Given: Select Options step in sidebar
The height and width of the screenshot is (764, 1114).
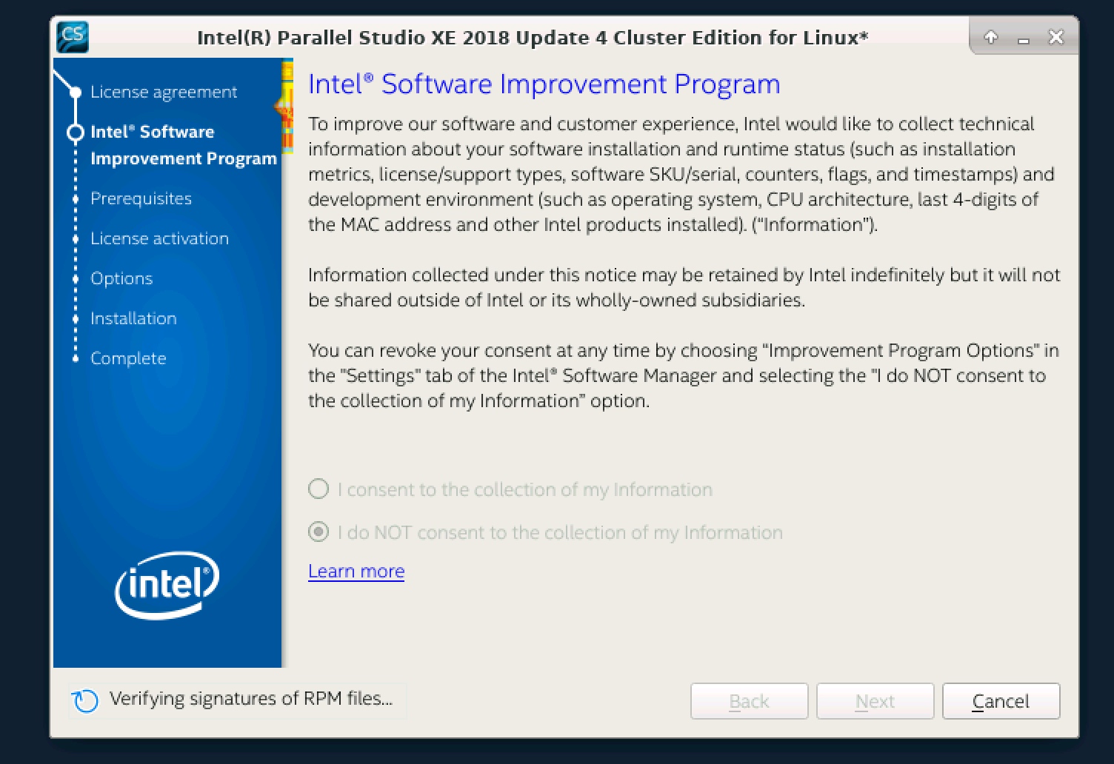Looking at the screenshot, I should [121, 278].
